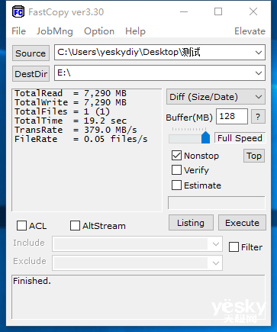The image size is (277, 332).
Task: Open the DestDir path dropdown list
Action: click(259, 73)
